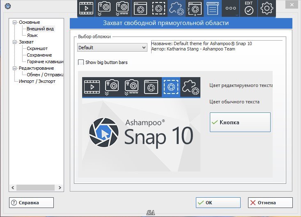Select single window capture icon in top toolbar
This screenshot has width=301, height=217.
[140, 8]
